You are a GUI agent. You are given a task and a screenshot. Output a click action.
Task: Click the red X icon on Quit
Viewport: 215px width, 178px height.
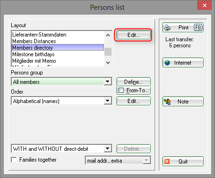167,162
